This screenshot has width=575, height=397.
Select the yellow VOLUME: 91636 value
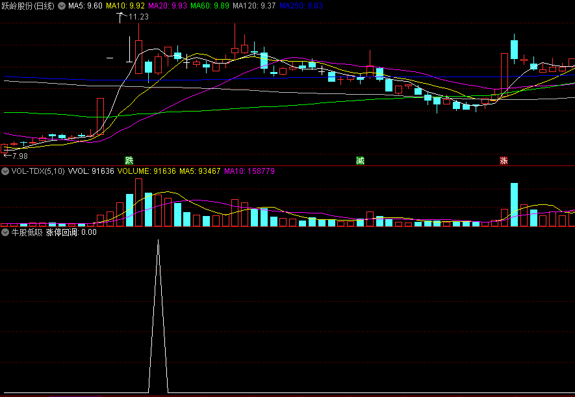click(x=147, y=171)
